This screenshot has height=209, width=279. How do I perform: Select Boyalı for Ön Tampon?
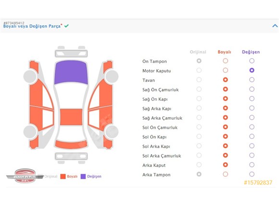225,61
